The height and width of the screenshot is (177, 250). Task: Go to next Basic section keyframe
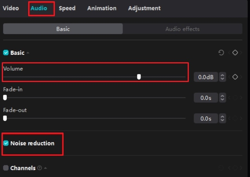coord(241,53)
